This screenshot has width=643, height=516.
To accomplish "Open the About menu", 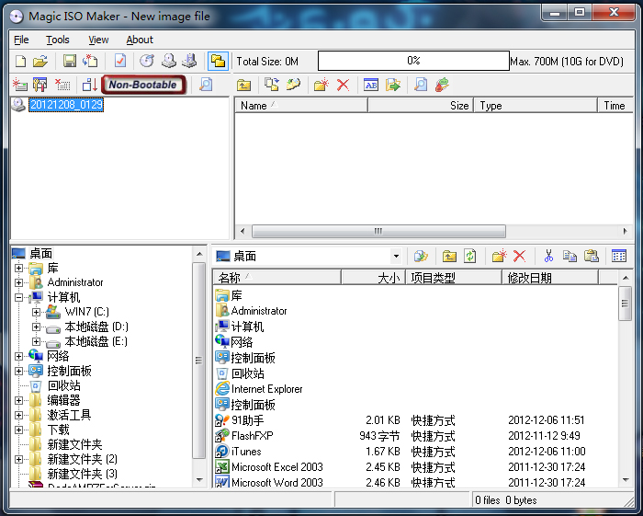I will tap(140, 40).
